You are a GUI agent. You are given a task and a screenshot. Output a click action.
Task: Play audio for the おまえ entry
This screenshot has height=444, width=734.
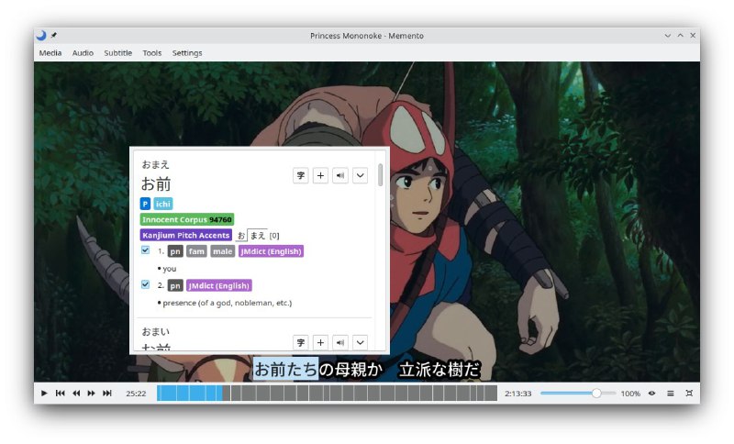click(x=340, y=175)
